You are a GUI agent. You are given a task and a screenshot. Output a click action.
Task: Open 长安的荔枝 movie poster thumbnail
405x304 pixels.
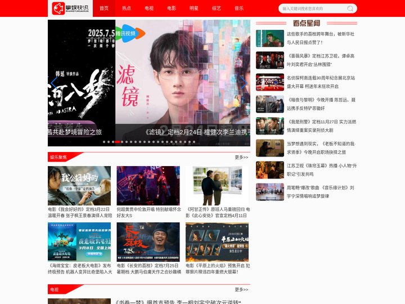click(x=148, y=242)
